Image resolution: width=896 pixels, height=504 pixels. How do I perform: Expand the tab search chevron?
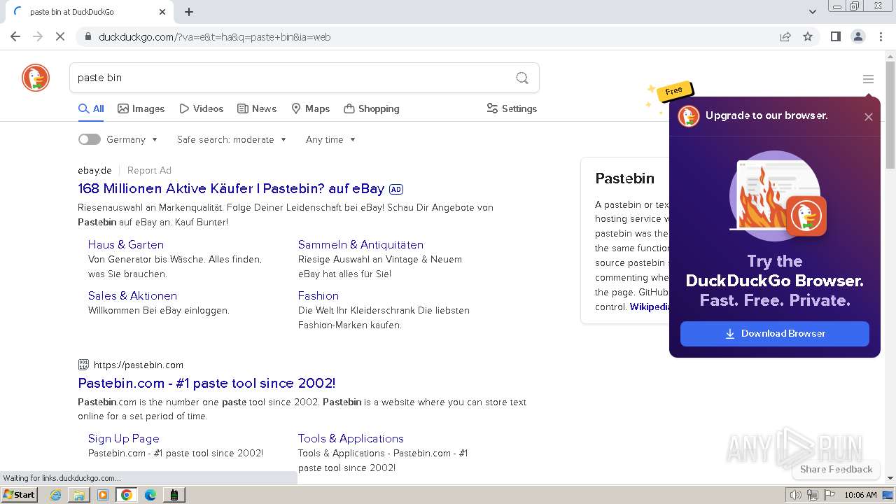click(812, 11)
